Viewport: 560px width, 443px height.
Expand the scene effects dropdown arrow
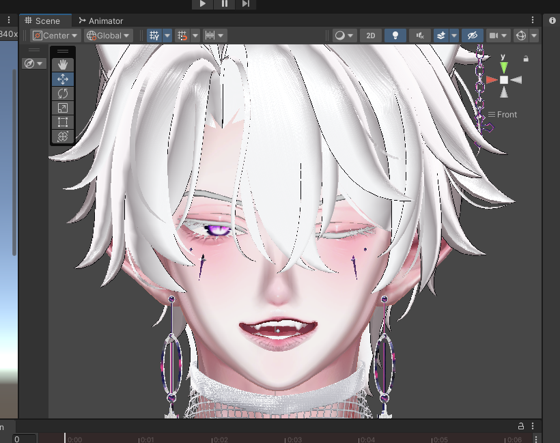[x=454, y=35]
